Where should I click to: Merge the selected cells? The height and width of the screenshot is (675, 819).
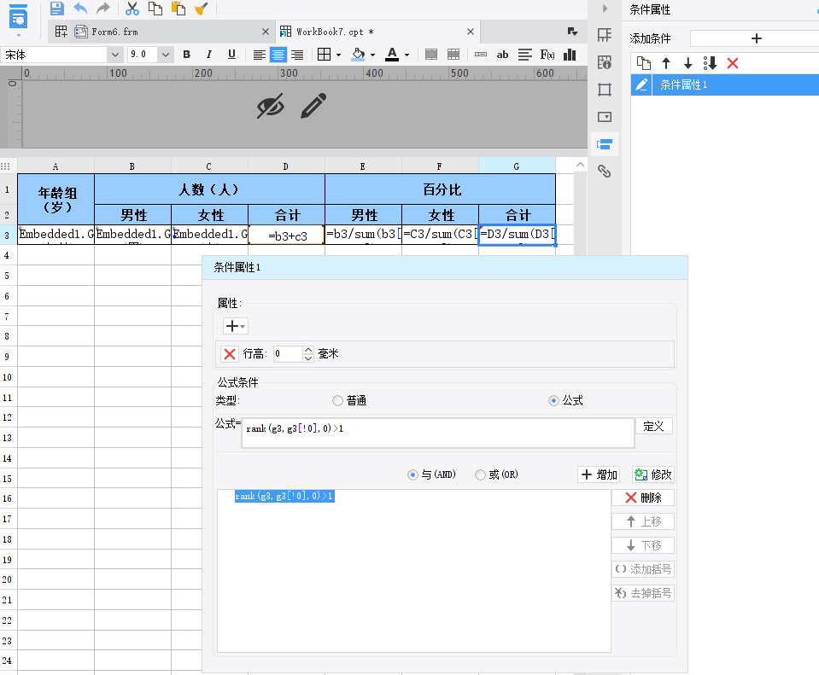431,55
